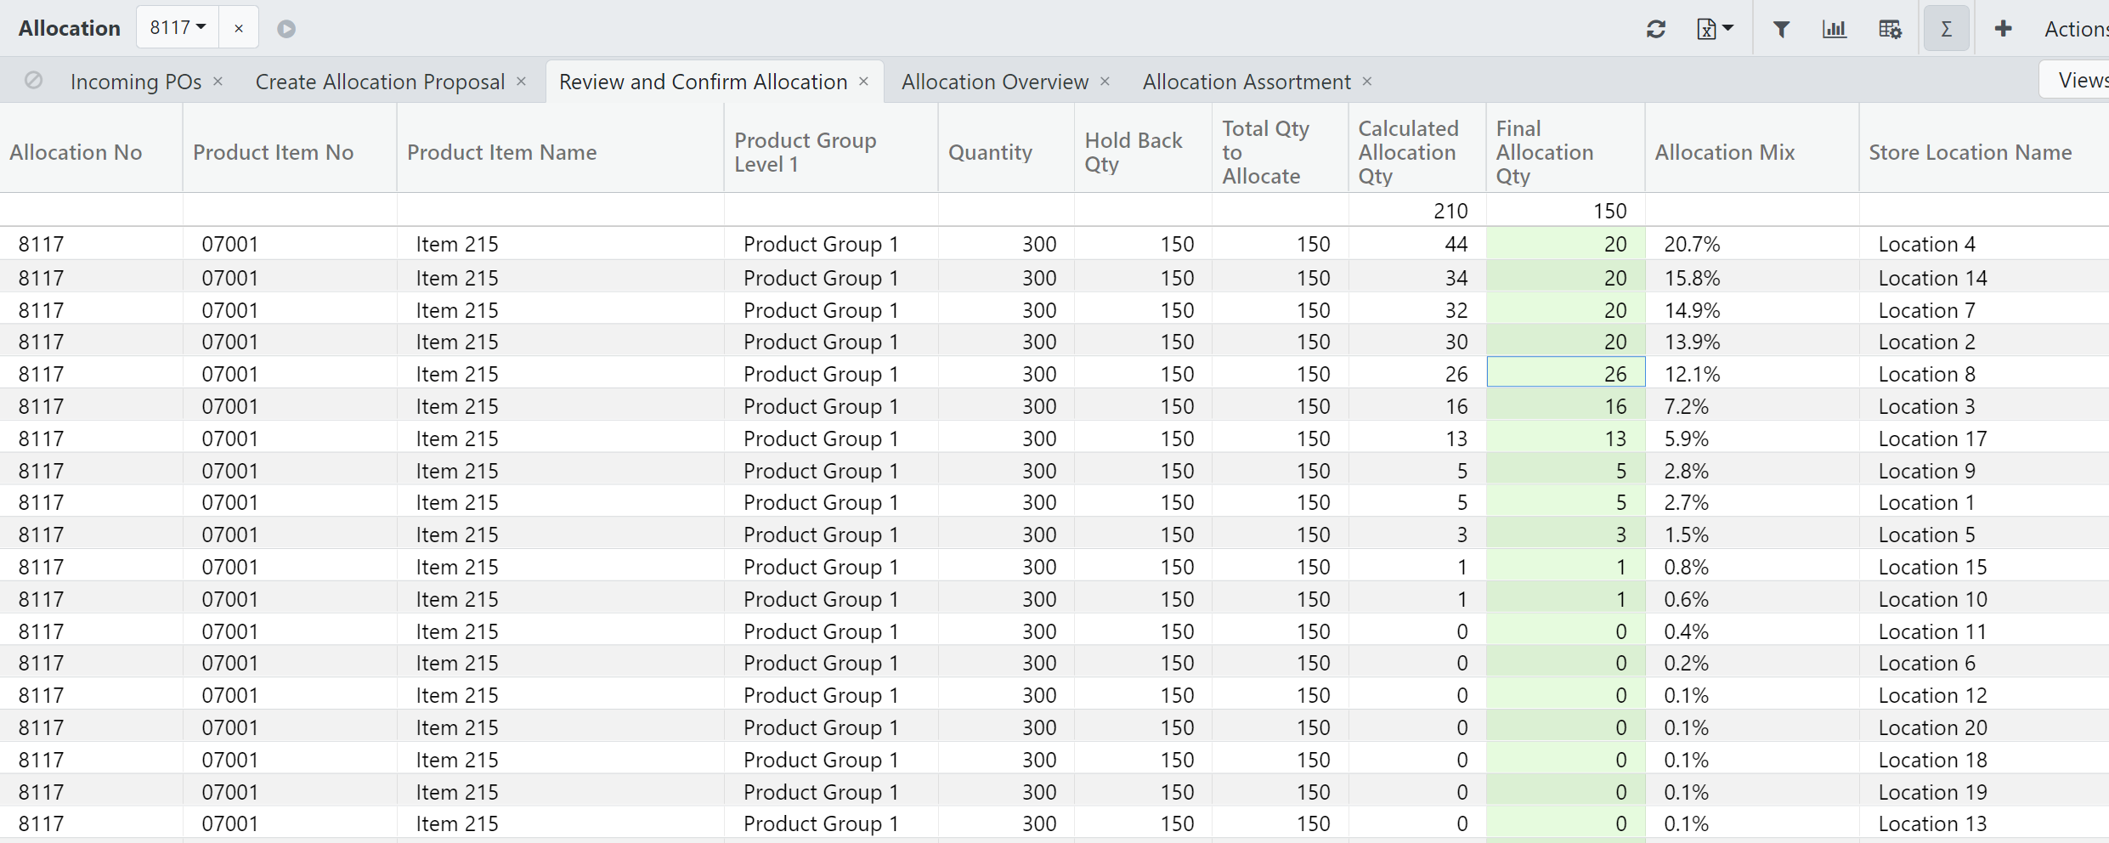Clear the 8117 allocation selection

[239, 29]
